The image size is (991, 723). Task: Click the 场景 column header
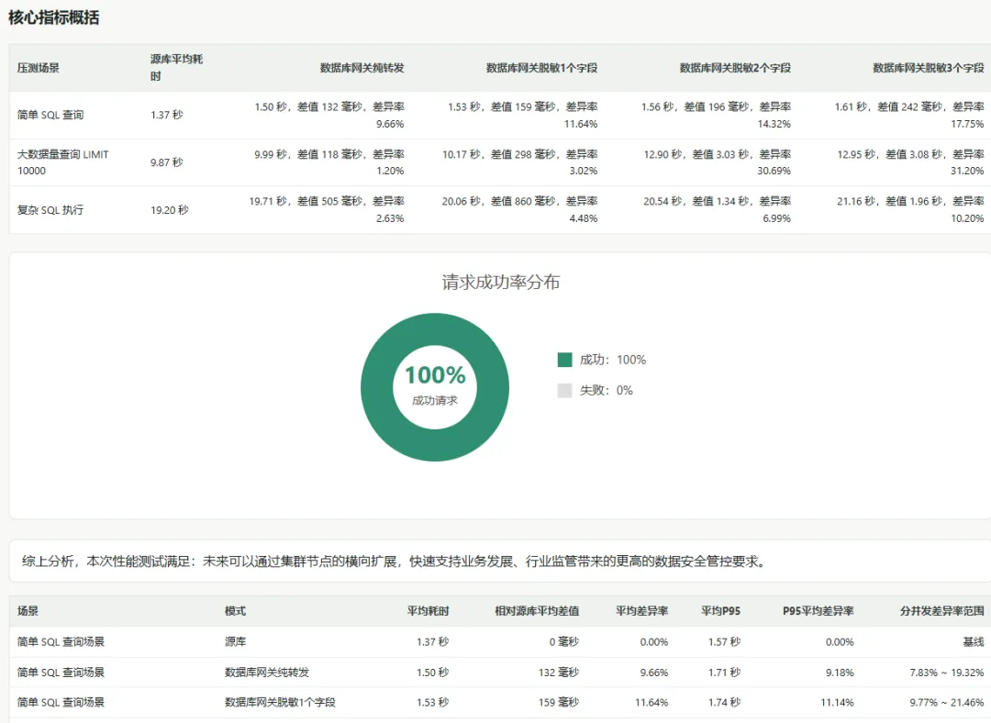point(28,610)
